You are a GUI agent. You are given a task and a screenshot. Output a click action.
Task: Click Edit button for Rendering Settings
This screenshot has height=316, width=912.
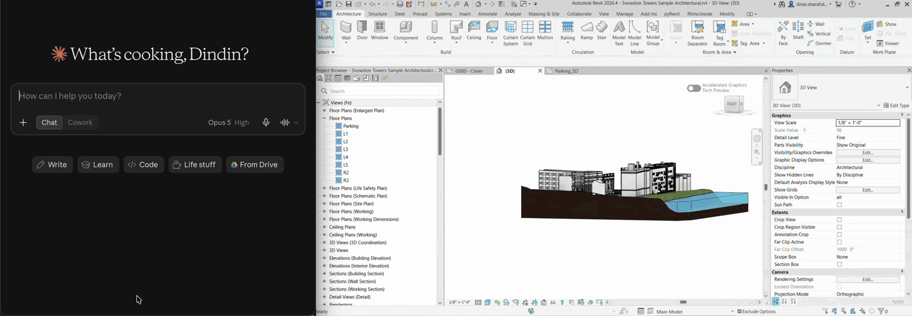(x=868, y=280)
